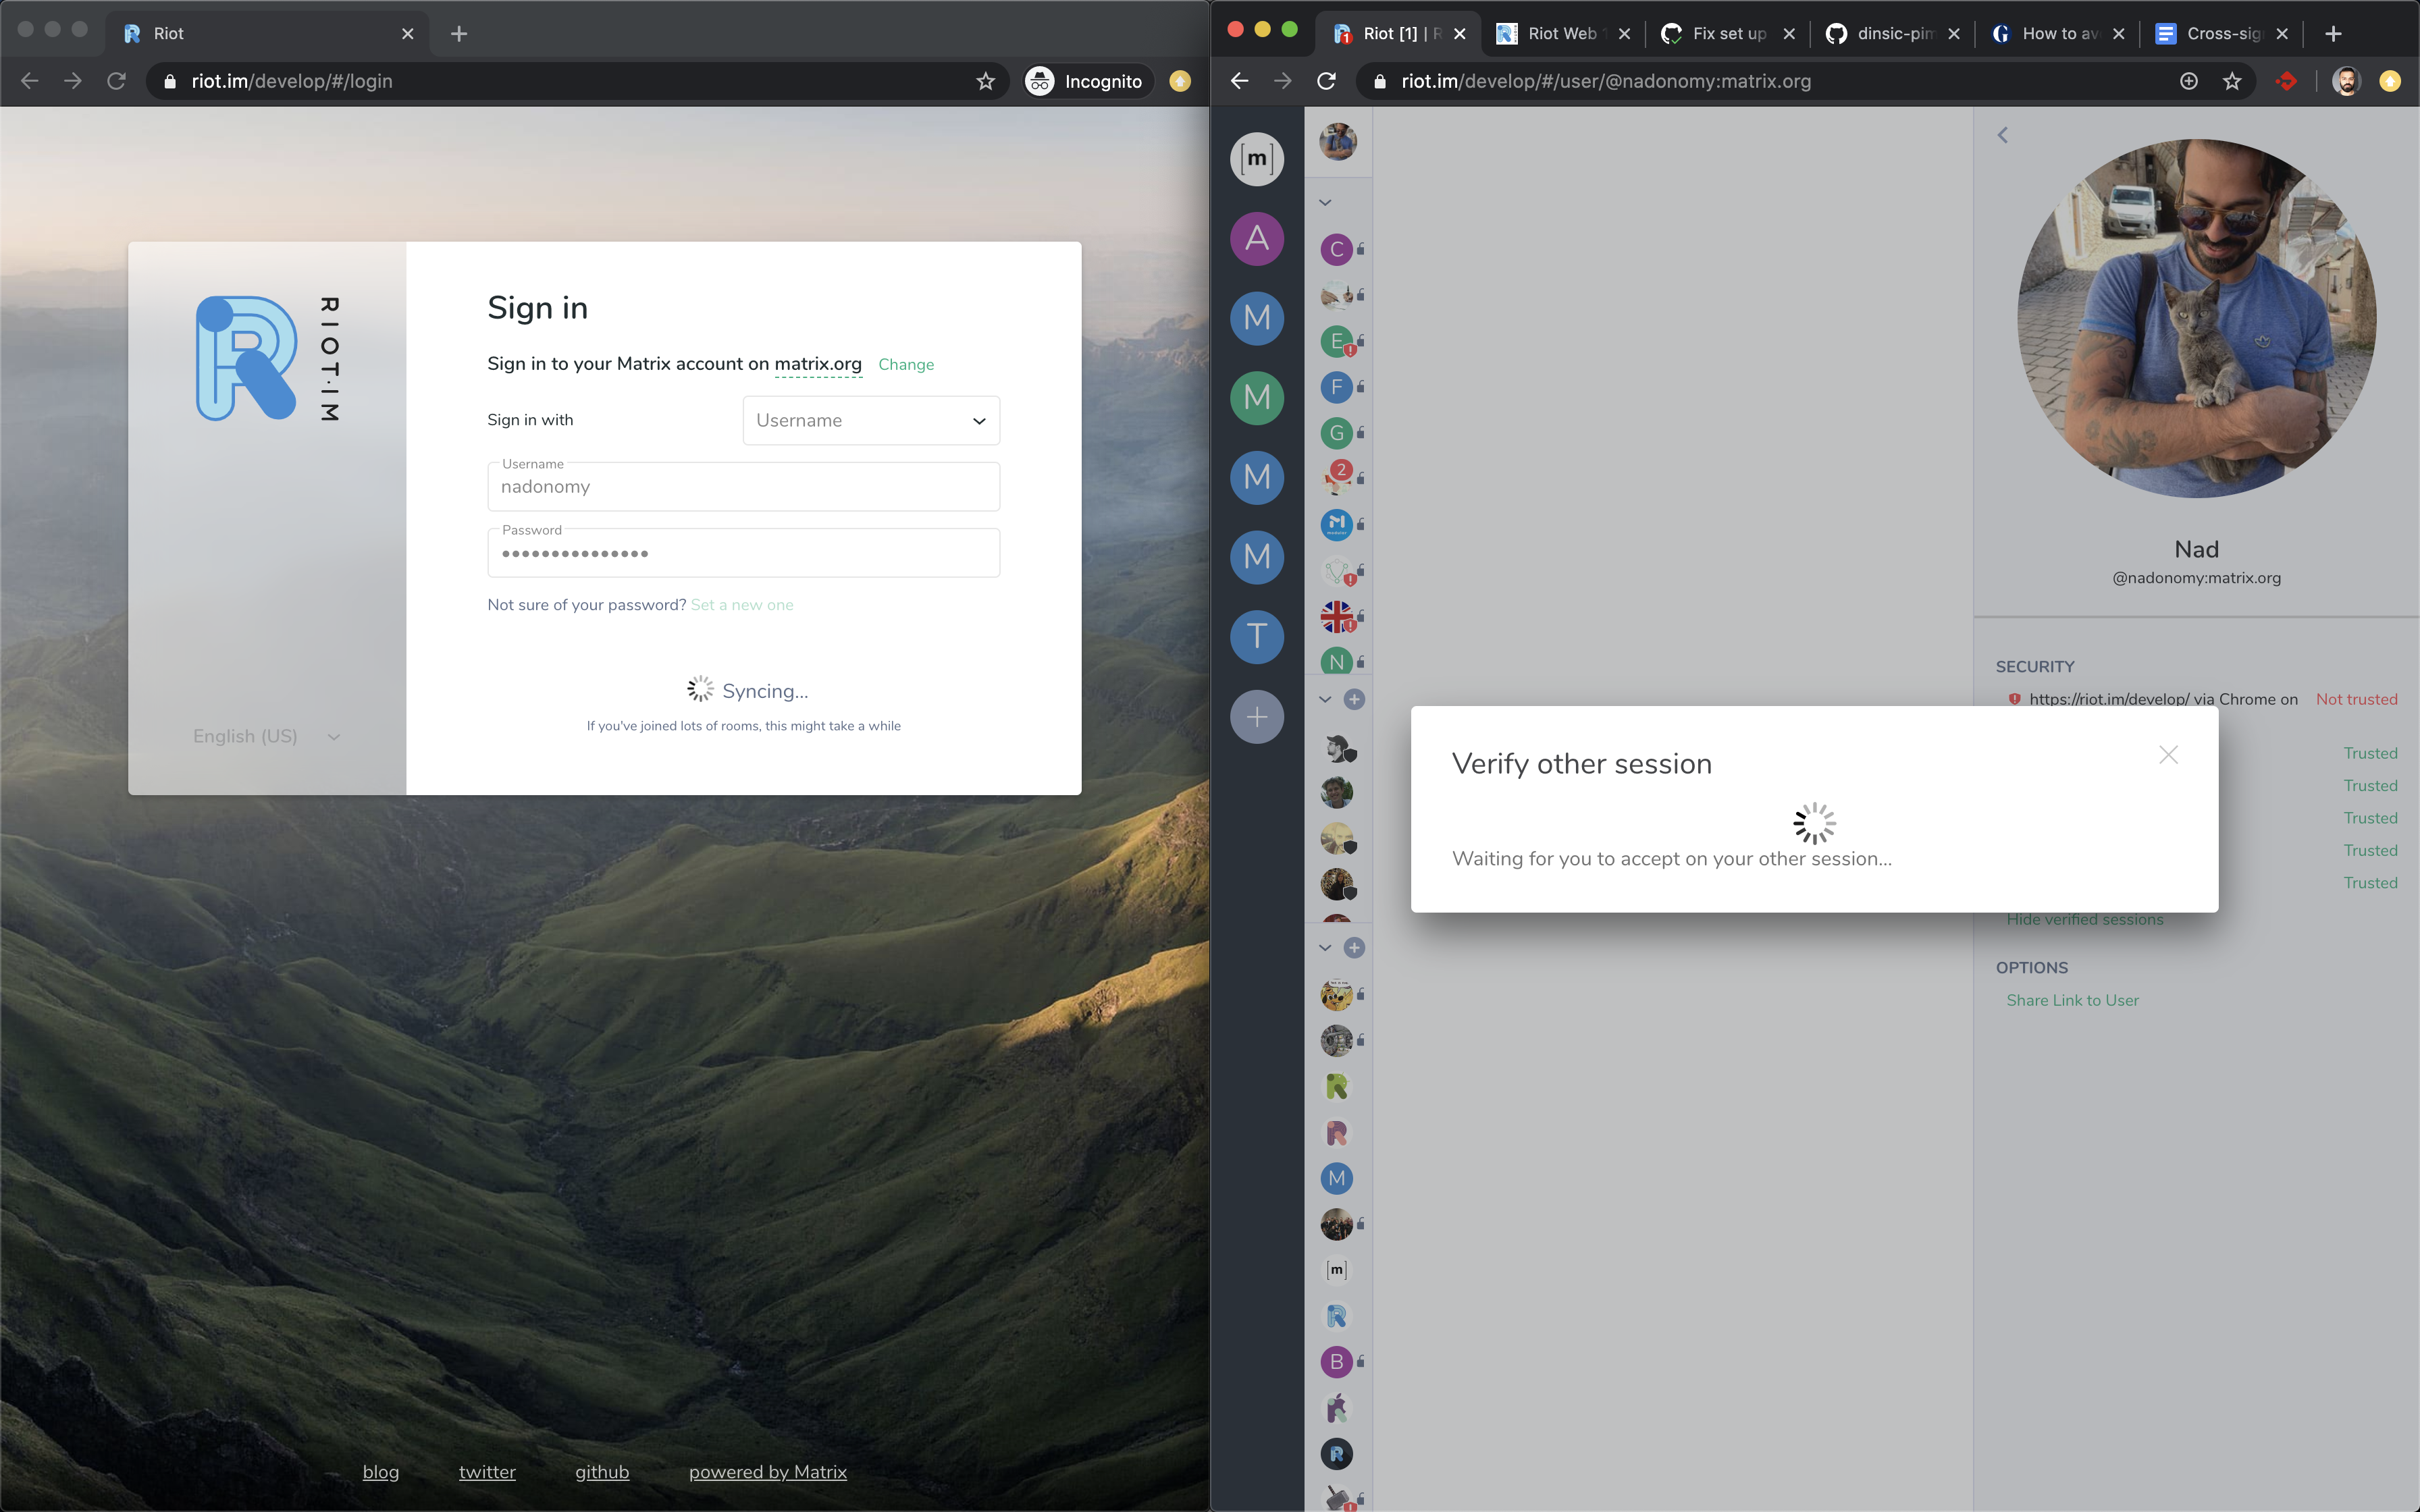Open Chrome profile avatar in right window
Image resolution: width=2420 pixels, height=1512 pixels.
pyautogui.click(x=2346, y=81)
